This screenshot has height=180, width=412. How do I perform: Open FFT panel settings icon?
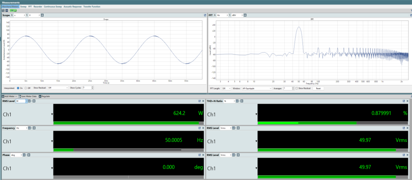click(245, 15)
